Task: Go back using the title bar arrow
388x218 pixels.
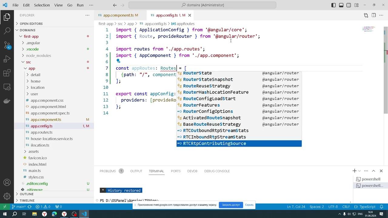Action: [115, 5]
